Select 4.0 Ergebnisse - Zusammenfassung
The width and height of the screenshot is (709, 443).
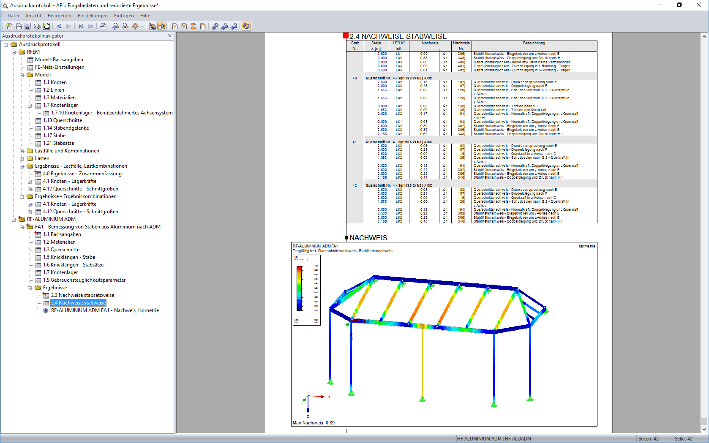click(82, 174)
